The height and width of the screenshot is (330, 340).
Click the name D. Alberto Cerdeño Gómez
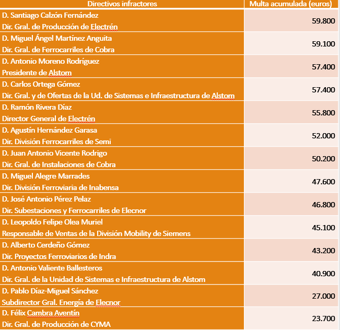pyautogui.click(x=46, y=245)
